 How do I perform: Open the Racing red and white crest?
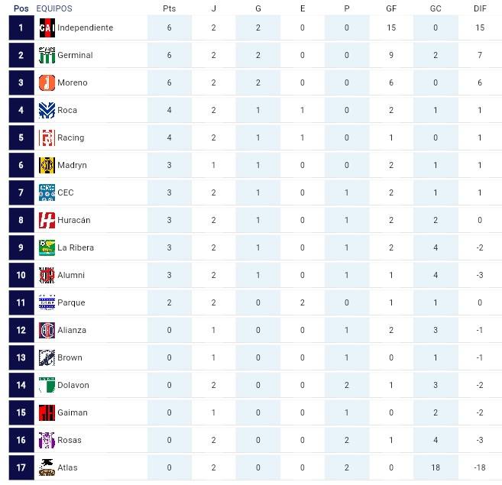coord(47,138)
